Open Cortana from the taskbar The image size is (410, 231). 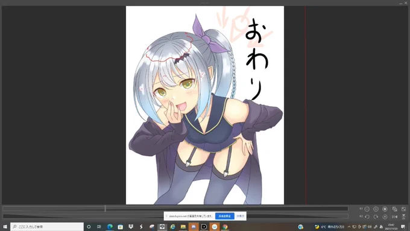(89, 227)
